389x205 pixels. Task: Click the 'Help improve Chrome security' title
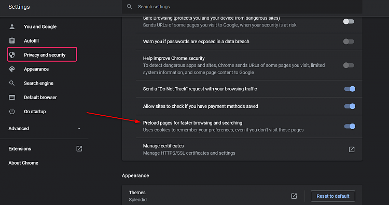click(174, 58)
